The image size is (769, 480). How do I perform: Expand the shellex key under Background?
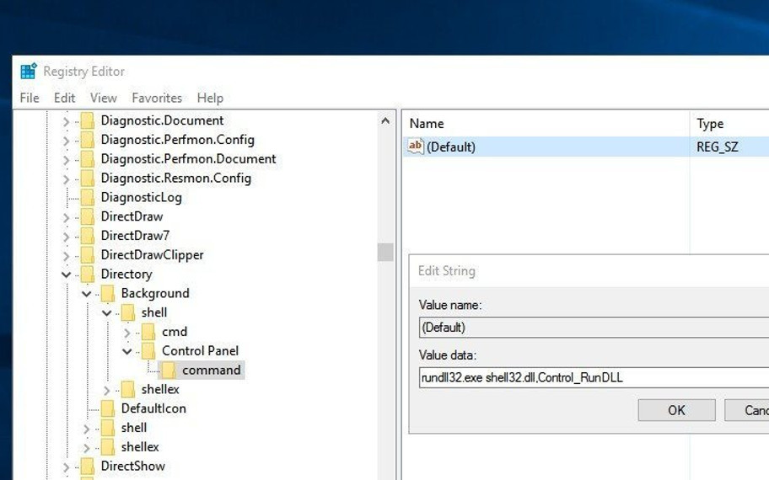[x=106, y=390]
